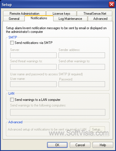Open the ThreatSense.Net tab
This screenshot has height=151, width=116.
[x=95, y=14]
